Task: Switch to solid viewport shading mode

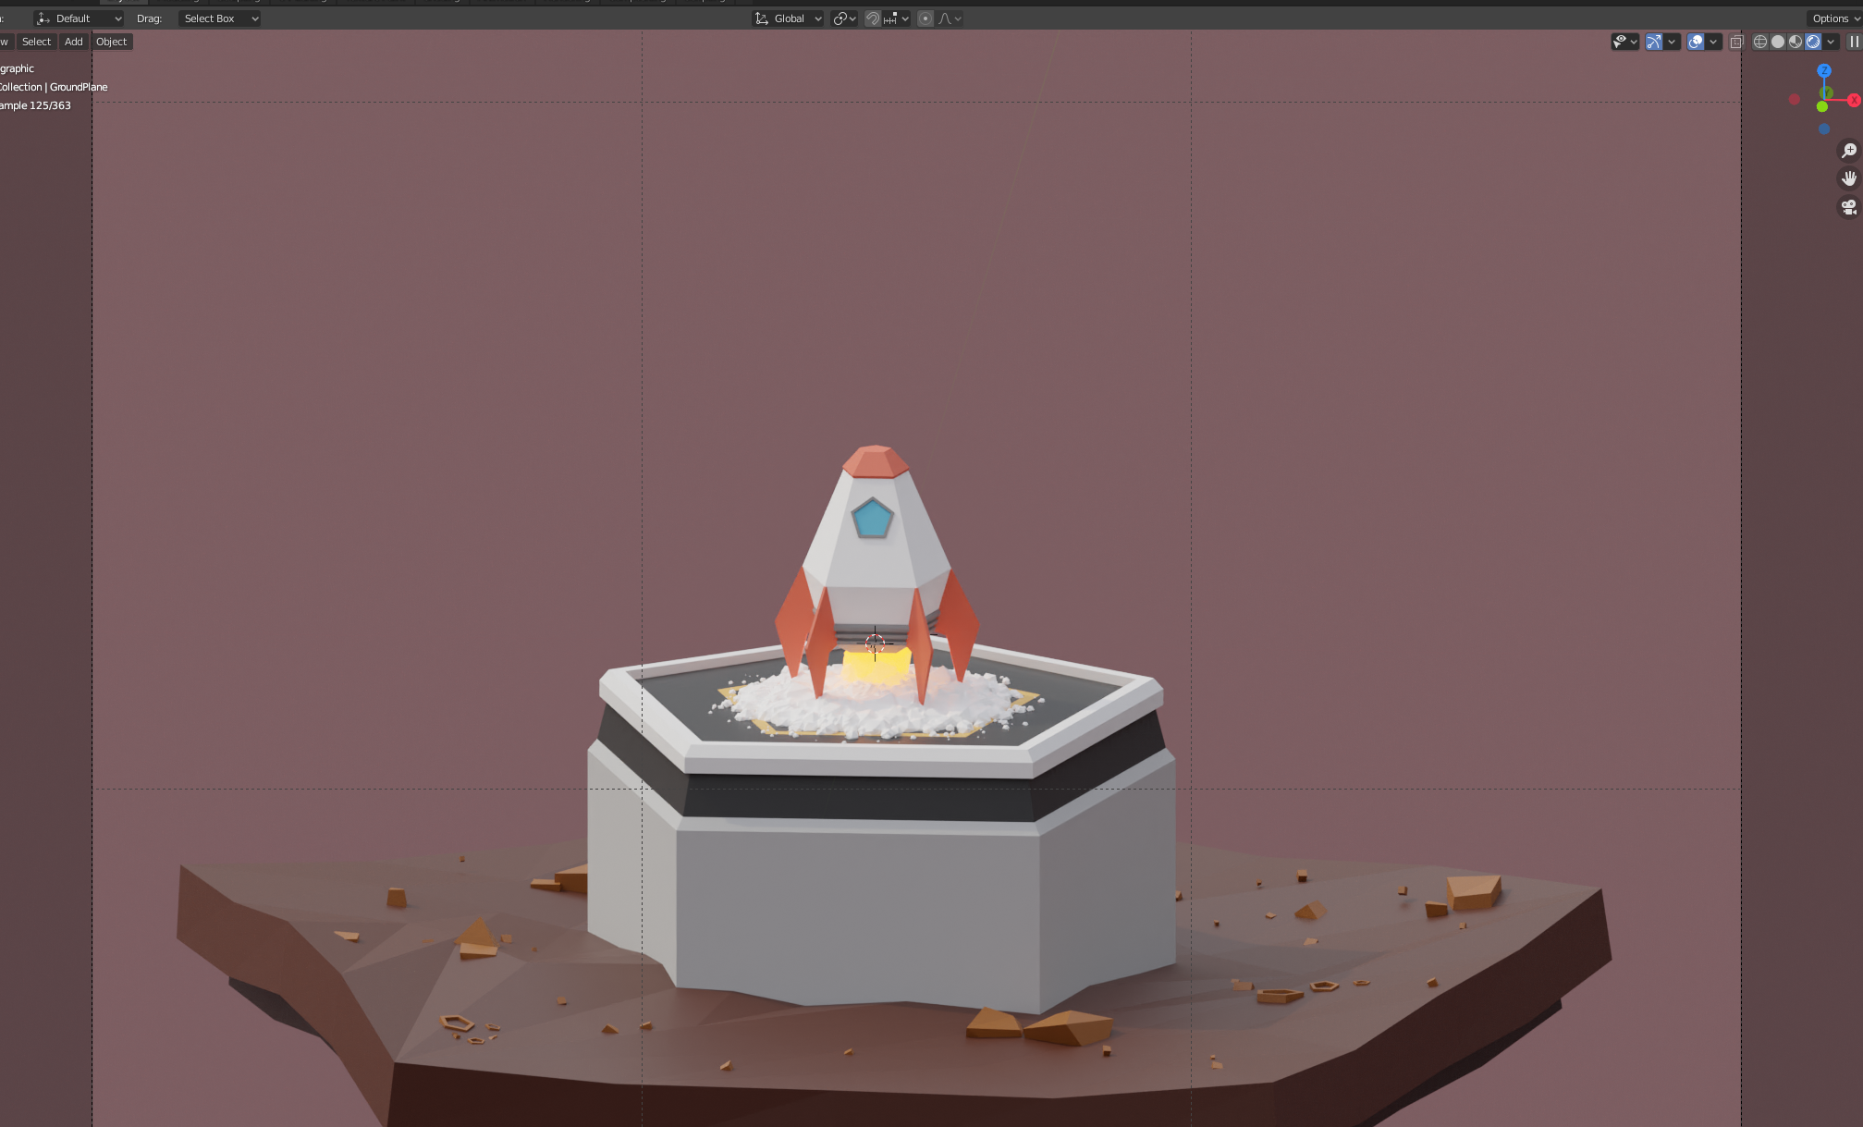Action: tap(1778, 42)
